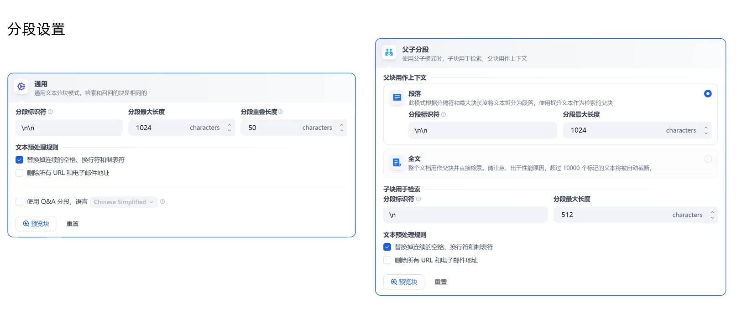The width and height of the screenshot is (742, 323).
Task: Toggle 替换掉连续的空格 checkbox in 通用 card
Action: [x=19, y=160]
